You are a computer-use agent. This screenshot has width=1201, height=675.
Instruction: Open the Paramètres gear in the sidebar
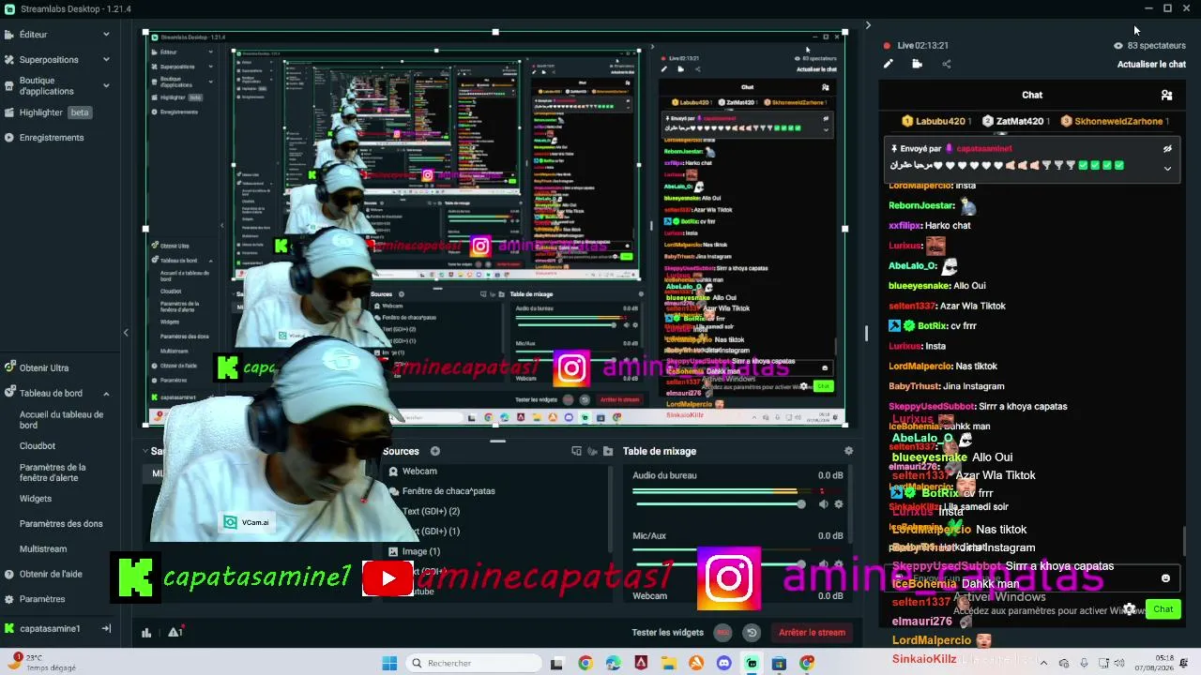pos(9,599)
